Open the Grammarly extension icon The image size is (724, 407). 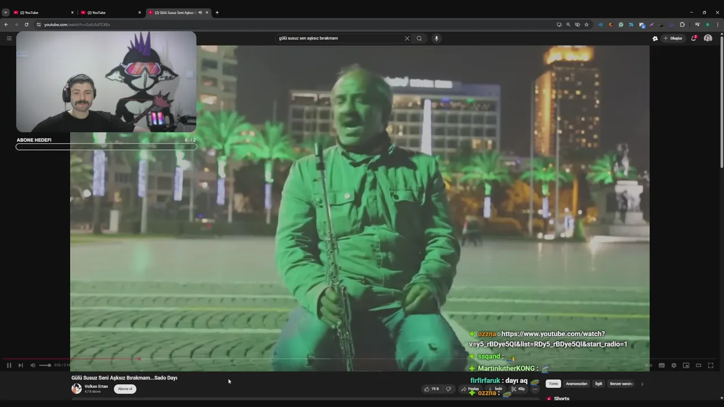[x=621, y=24]
